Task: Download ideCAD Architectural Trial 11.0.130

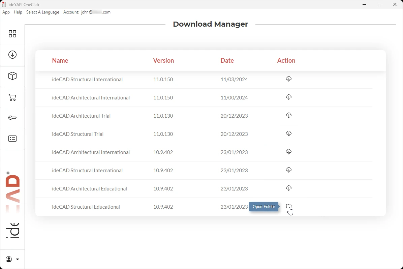Action: pyautogui.click(x=289, y=115)
